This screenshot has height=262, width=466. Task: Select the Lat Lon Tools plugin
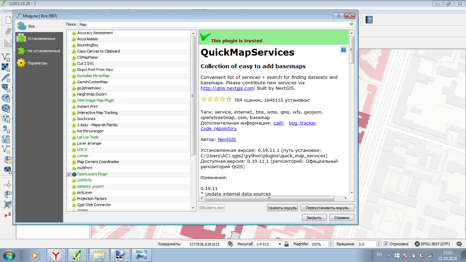(x=88, y=137)
